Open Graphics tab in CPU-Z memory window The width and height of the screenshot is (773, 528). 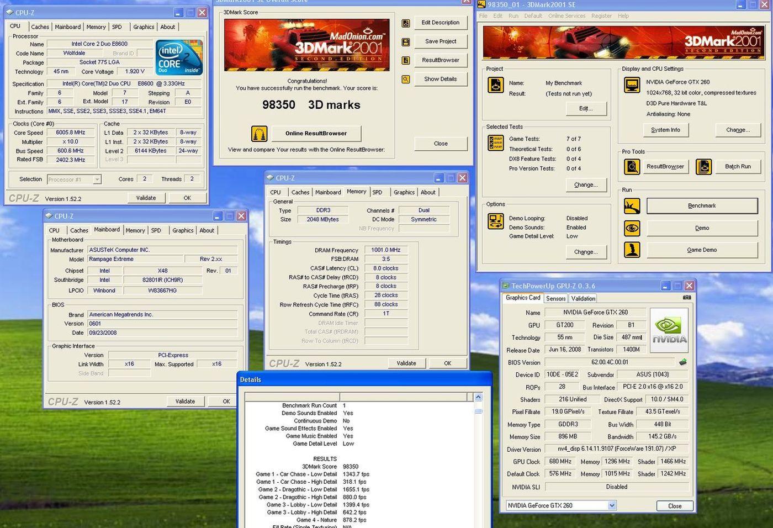[404, 192]
